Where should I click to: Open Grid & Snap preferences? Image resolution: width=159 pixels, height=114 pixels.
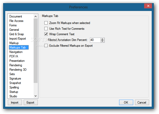16,34
